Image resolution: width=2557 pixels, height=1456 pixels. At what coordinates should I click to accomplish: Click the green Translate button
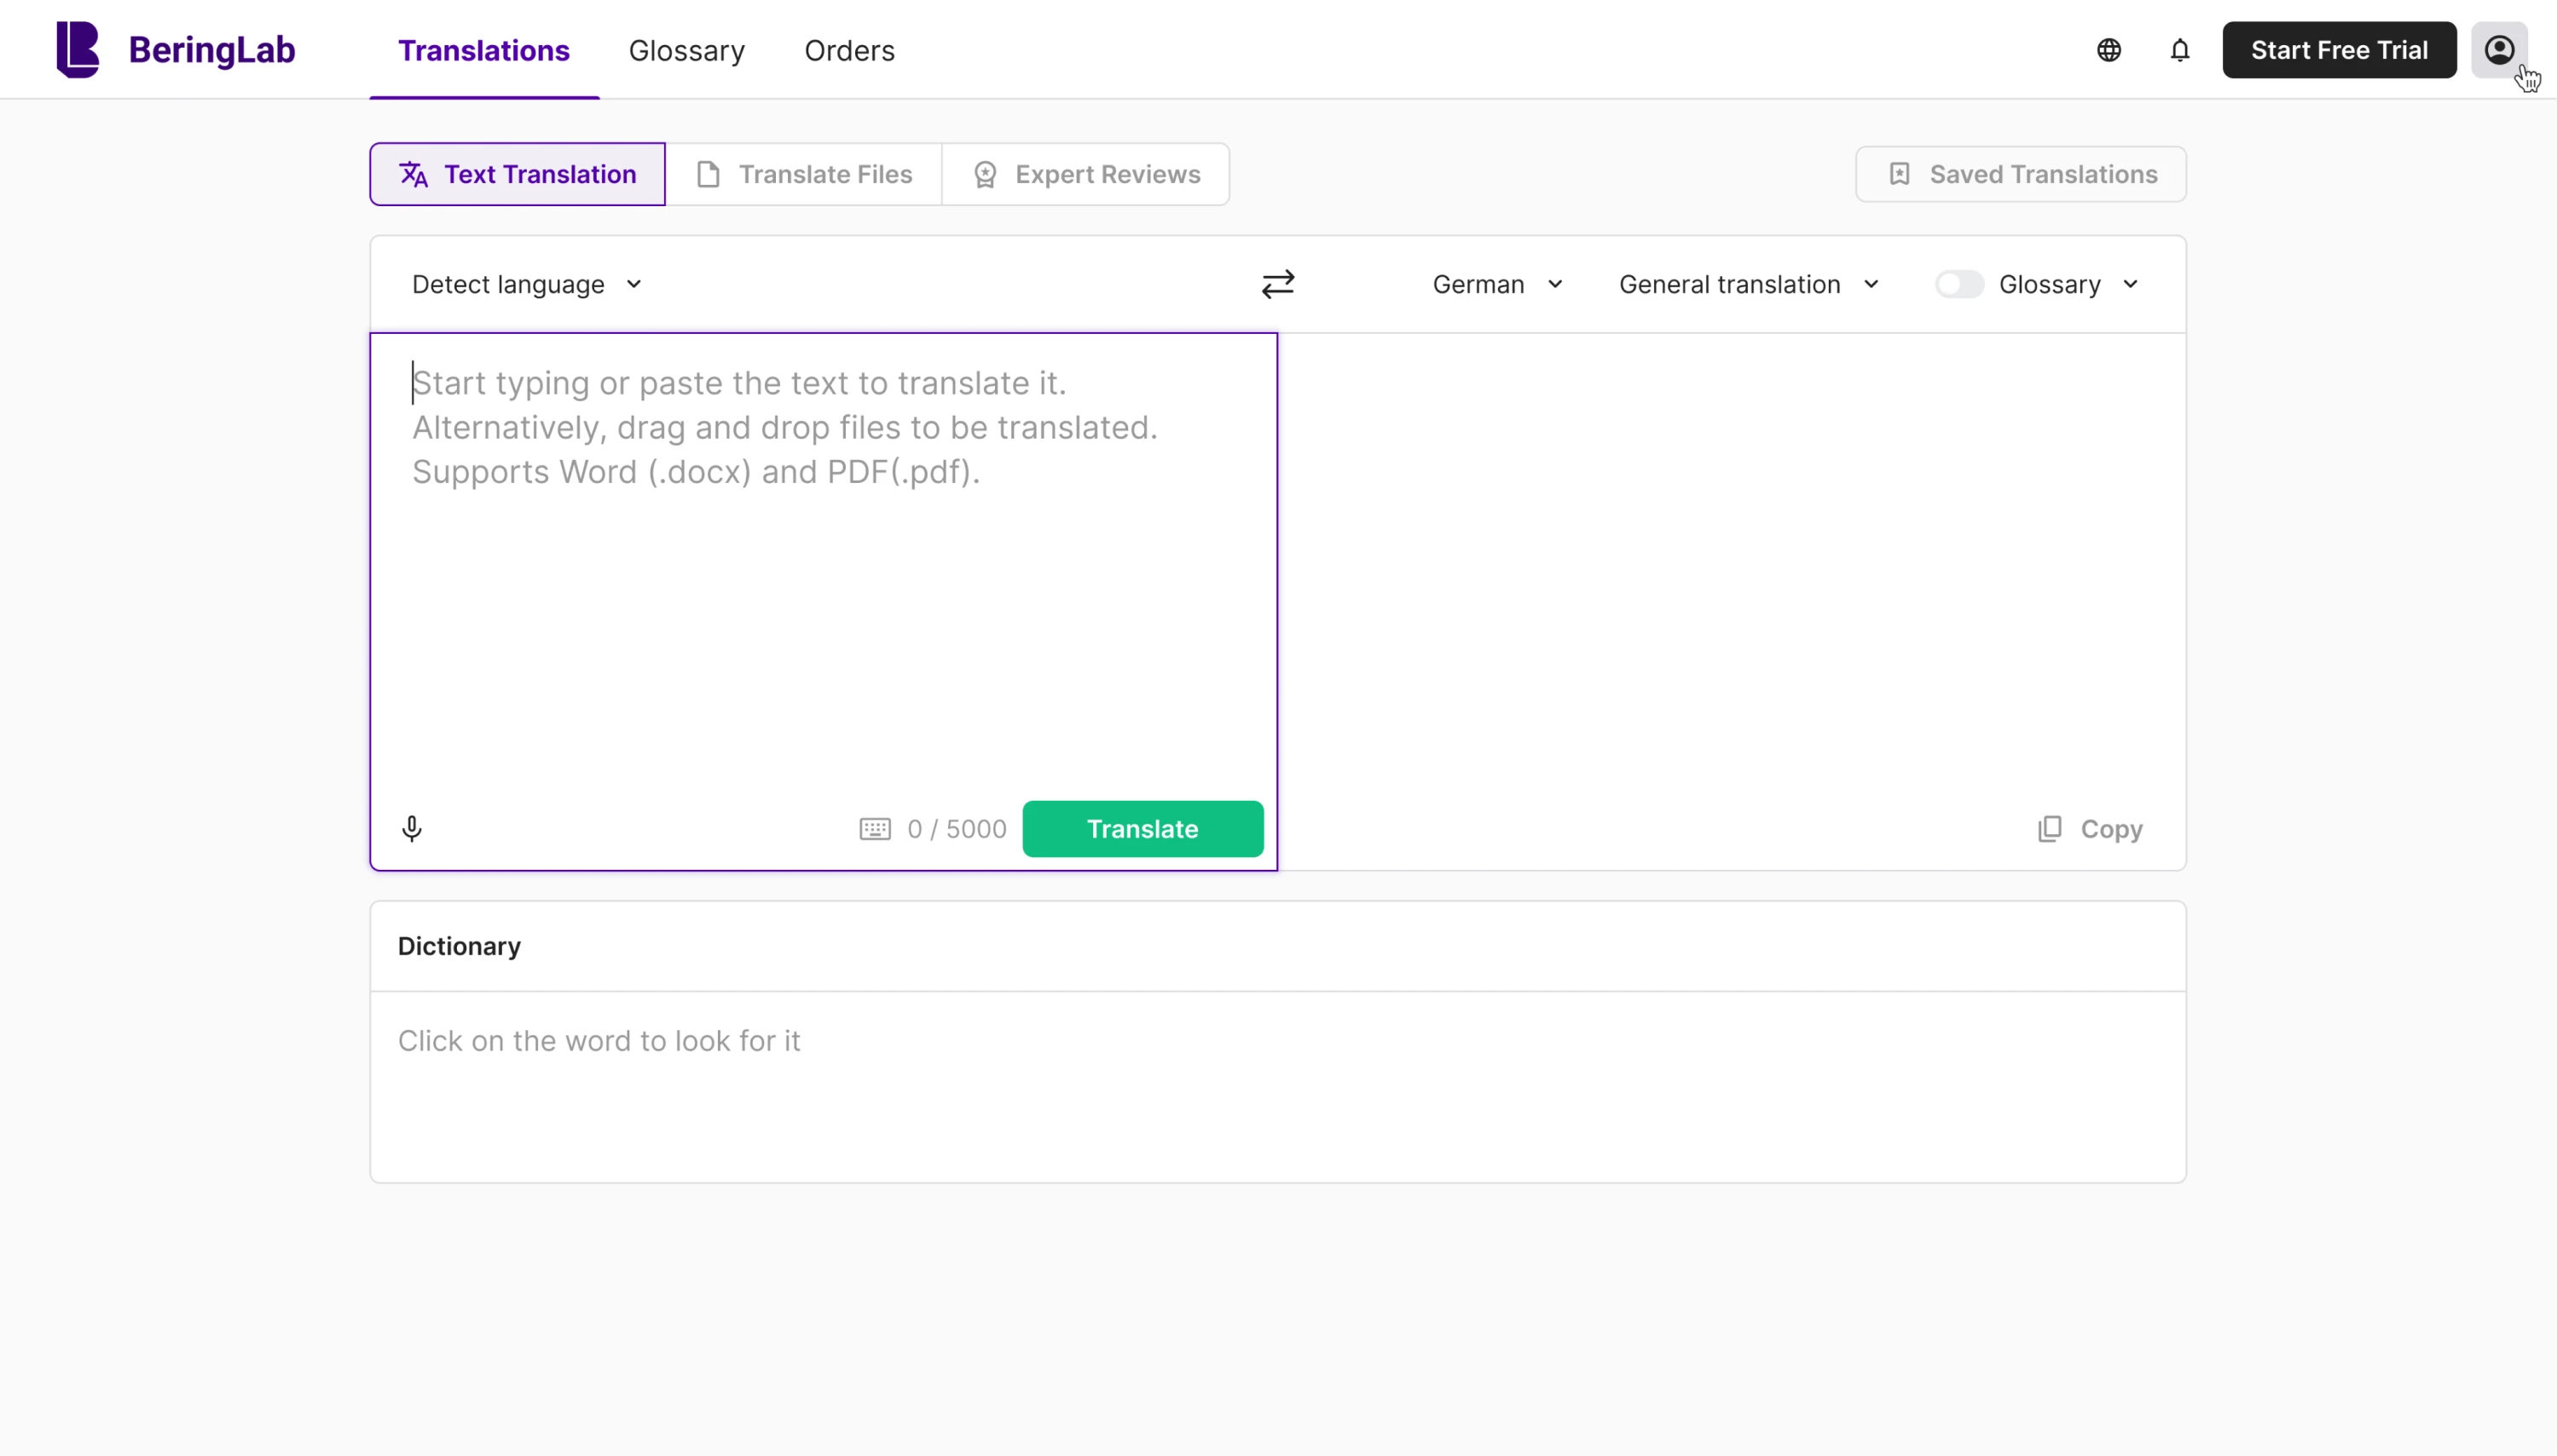point(1142,829)
